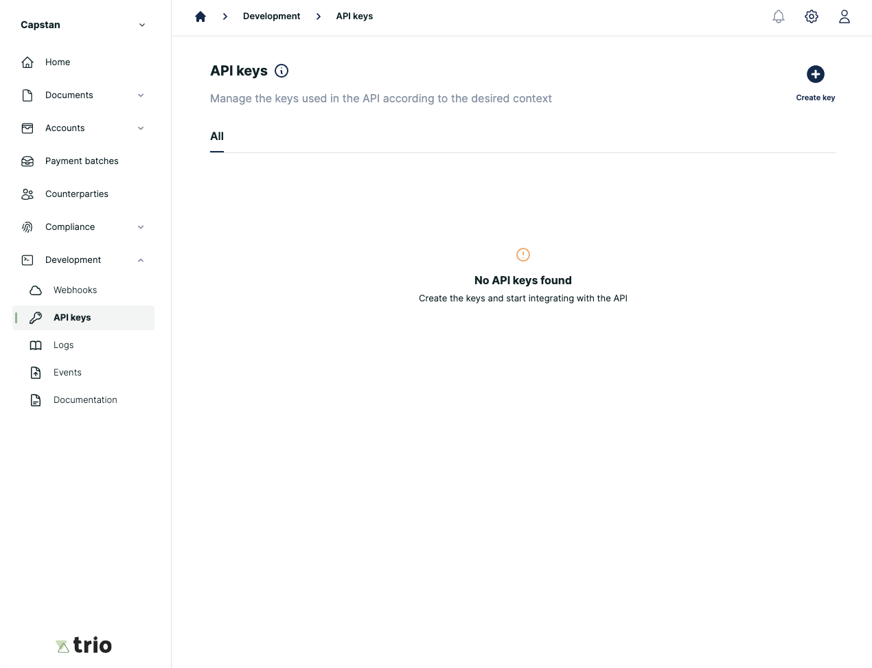Screen dimensions: 872x668
Task: Click the trio logo
Action: [84, 645]
